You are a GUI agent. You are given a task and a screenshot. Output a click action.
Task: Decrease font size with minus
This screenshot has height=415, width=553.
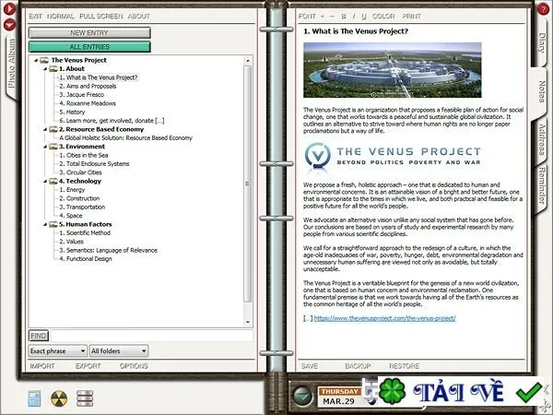tap(332, 17)
